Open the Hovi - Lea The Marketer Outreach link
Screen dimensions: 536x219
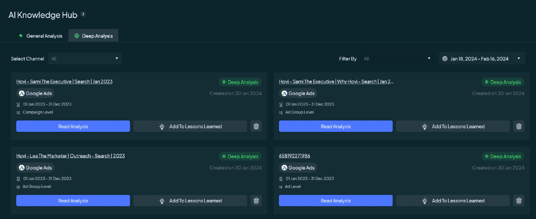coord(70,156)
